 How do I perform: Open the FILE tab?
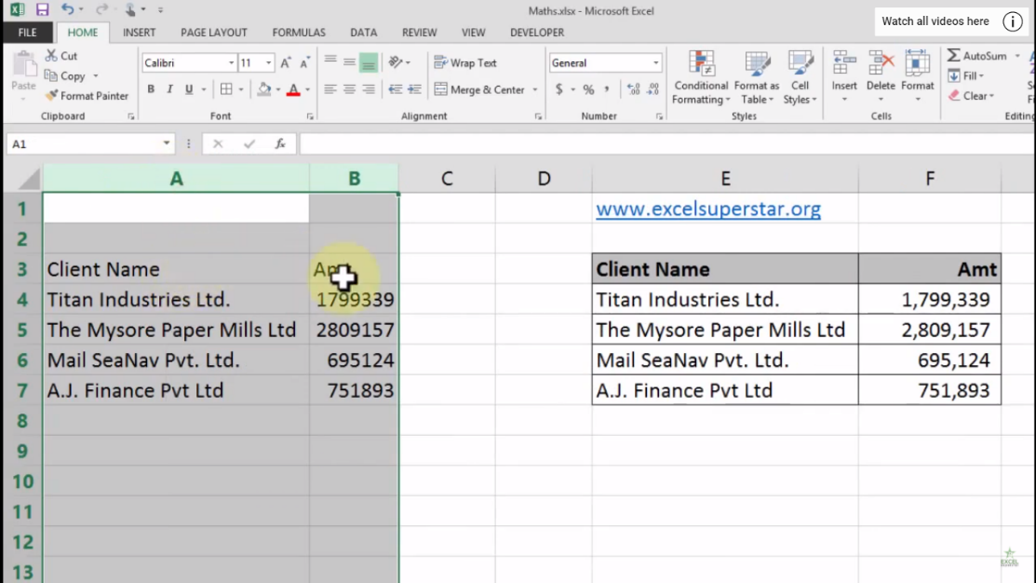tap(28, 33)
